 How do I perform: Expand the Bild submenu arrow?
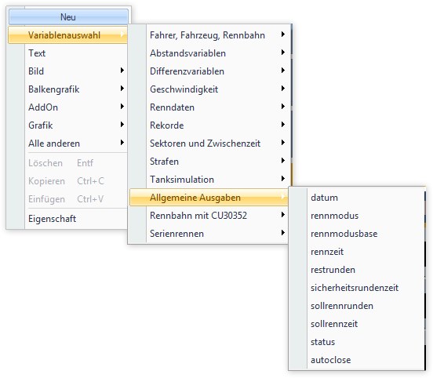(x=122, y=71)
